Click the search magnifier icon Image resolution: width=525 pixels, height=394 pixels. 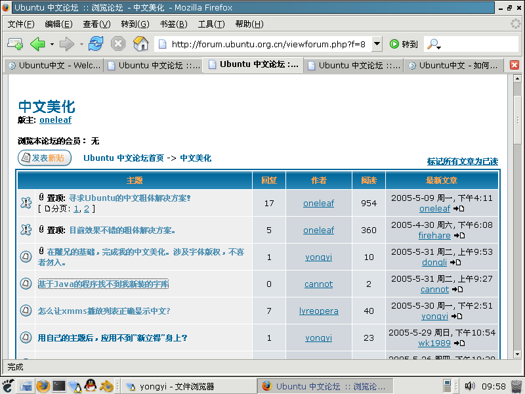tap(433, 44)
